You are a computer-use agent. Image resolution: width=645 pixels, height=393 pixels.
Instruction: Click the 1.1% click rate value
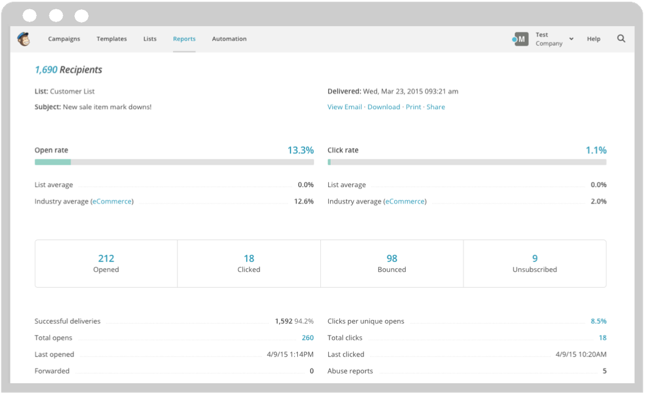click(596, 150)
